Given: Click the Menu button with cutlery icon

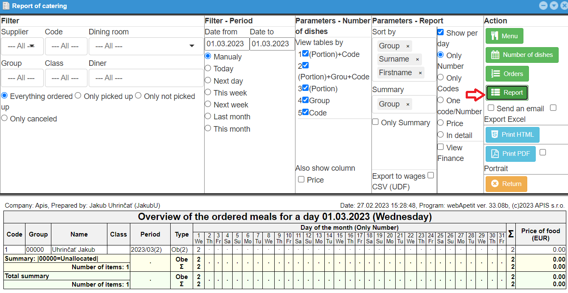Looking at the screenshot, I should (504, 36).
